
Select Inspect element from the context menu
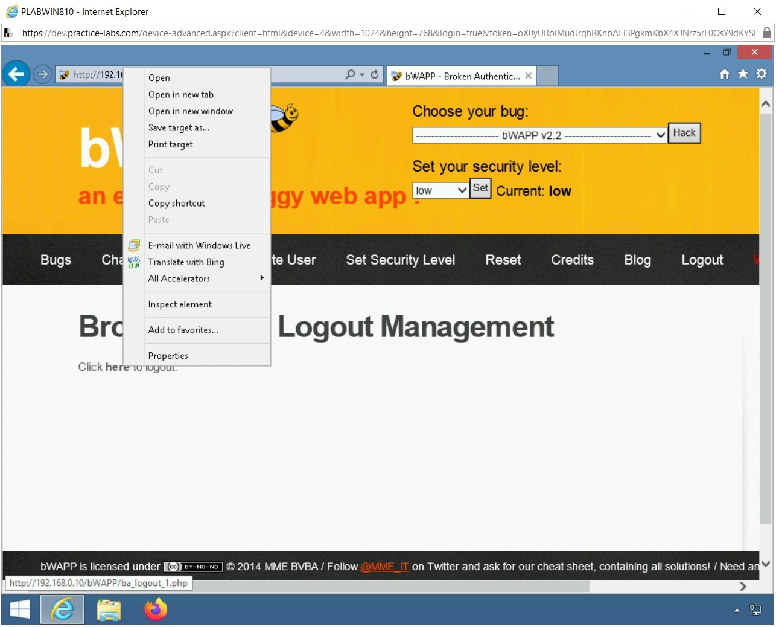click(180, 304)
